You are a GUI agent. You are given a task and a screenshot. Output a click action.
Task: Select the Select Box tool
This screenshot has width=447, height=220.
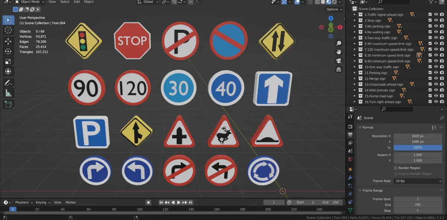pos(8,20)
